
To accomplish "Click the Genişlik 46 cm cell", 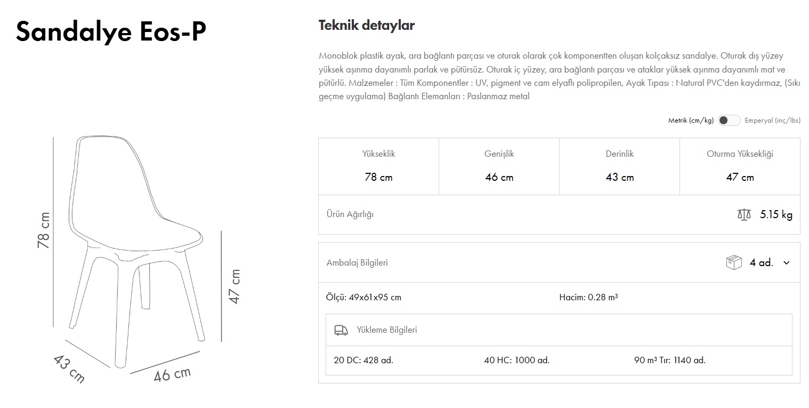I will click(x=499, y=166).
